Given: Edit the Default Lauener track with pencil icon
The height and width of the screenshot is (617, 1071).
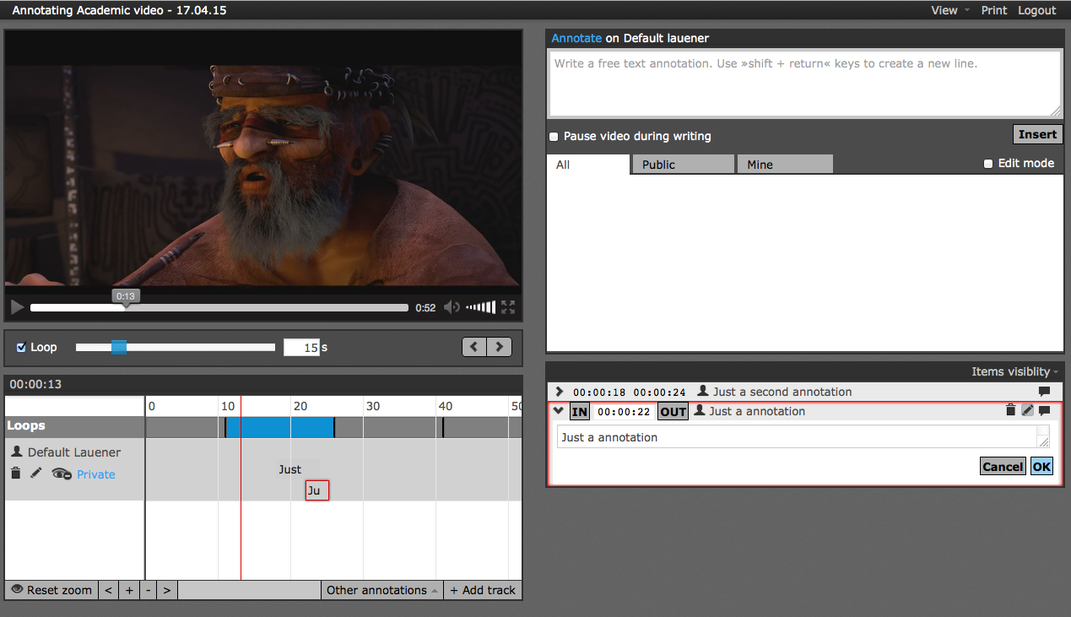Looking at the screenshot, I should 35,474.
